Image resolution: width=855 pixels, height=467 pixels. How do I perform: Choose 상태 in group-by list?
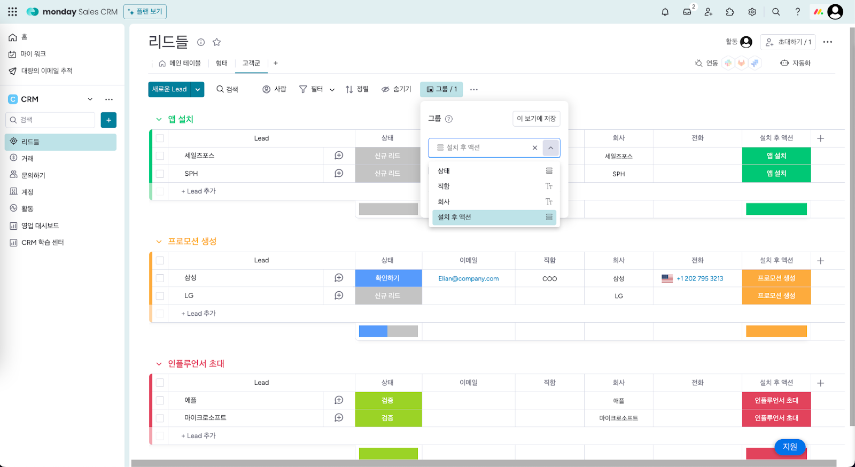(444, 171)
